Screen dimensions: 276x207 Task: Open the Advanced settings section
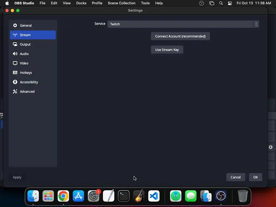[x=33, y=92]
